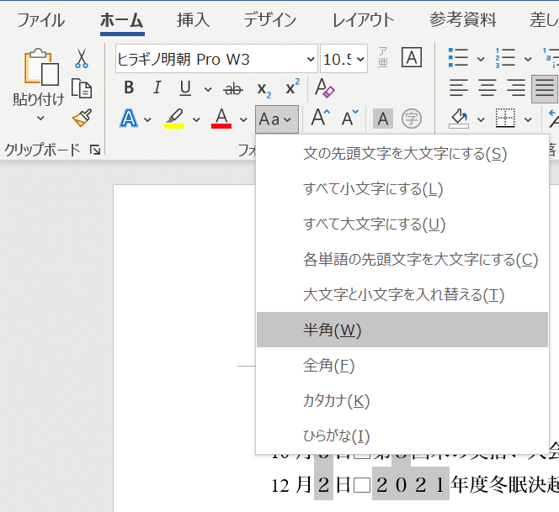
Task: Switch to the 参考資料 tab
Action: pyautogui.click(x=462, y=20)
